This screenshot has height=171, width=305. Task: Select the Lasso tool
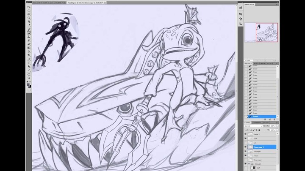pos(29,14)
